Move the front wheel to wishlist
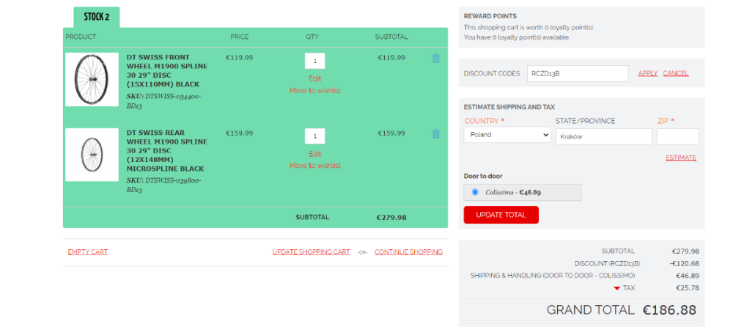 (315, 90)
